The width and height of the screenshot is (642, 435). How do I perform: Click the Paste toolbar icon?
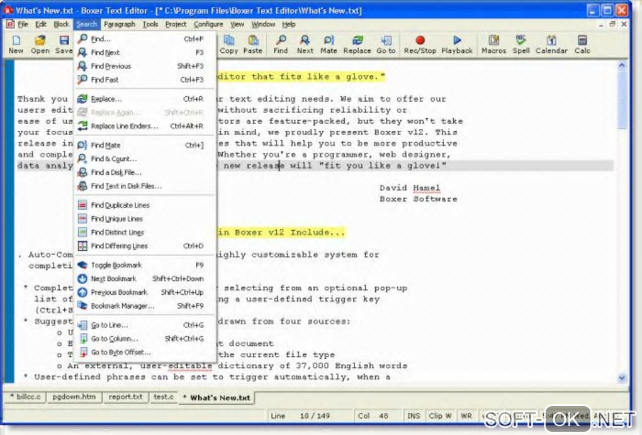click(x=252, y=45)
